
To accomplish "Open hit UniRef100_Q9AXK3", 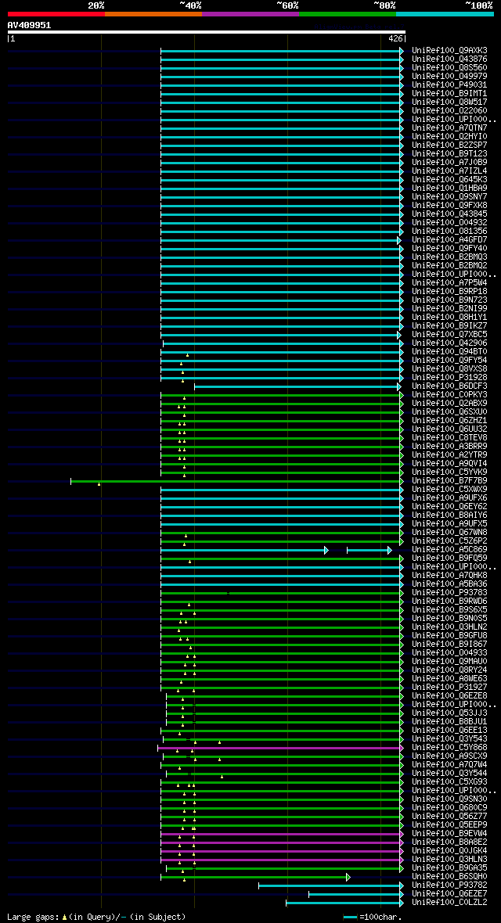I will 449,51.
